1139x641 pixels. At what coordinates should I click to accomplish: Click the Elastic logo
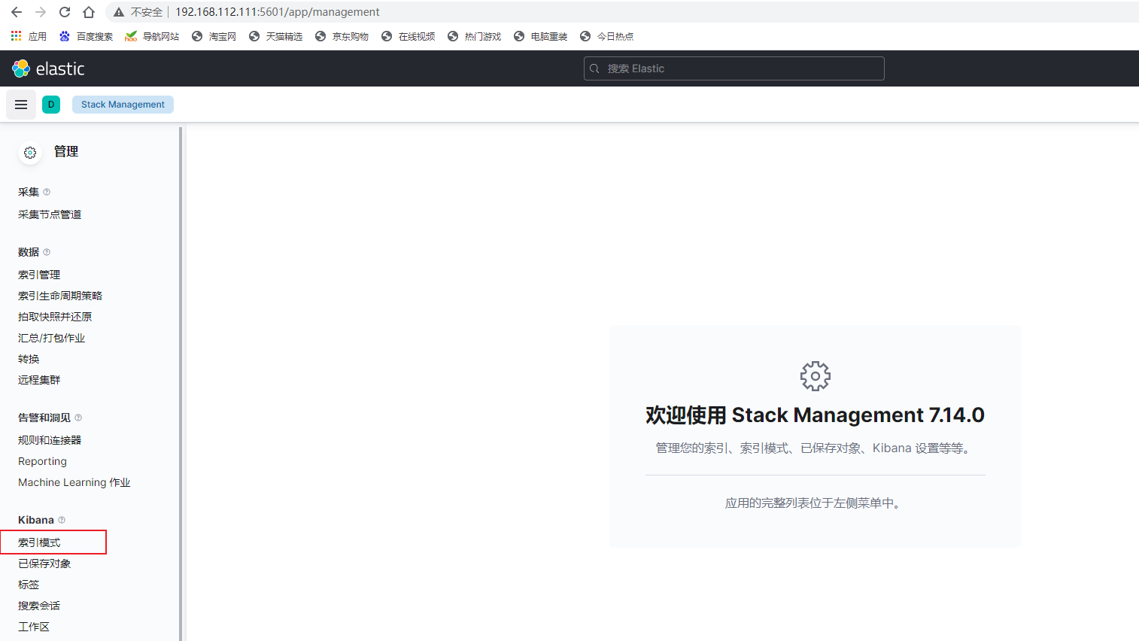48,68
